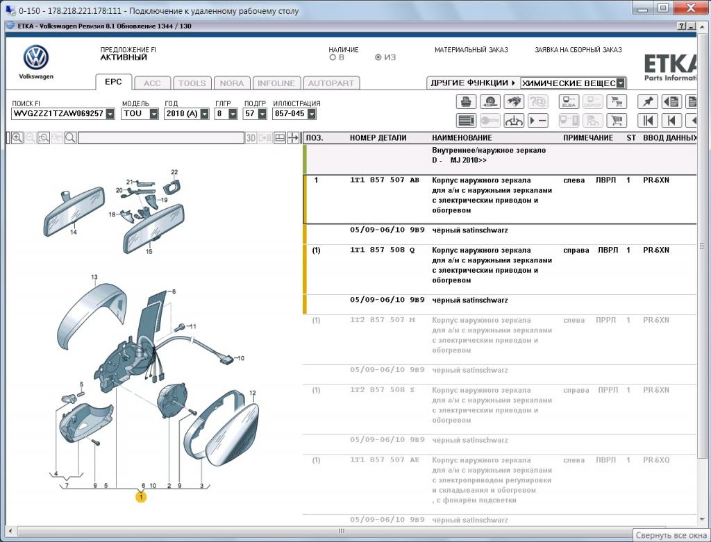The image size is (711, 542).
Task: Open the МОДЕЛЬ TOU dropdown
Action: (153, 114)
